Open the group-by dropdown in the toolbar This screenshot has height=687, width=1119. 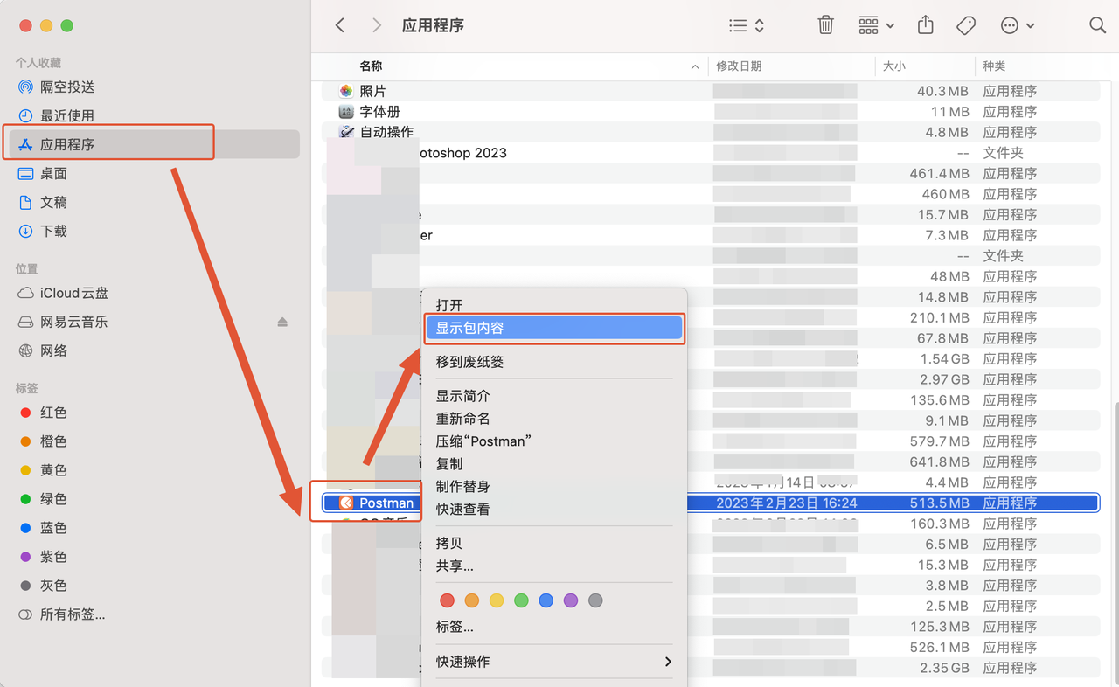point(874,25)
